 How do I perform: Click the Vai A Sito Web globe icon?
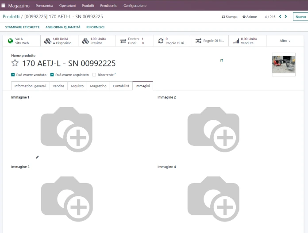(11, 41)
